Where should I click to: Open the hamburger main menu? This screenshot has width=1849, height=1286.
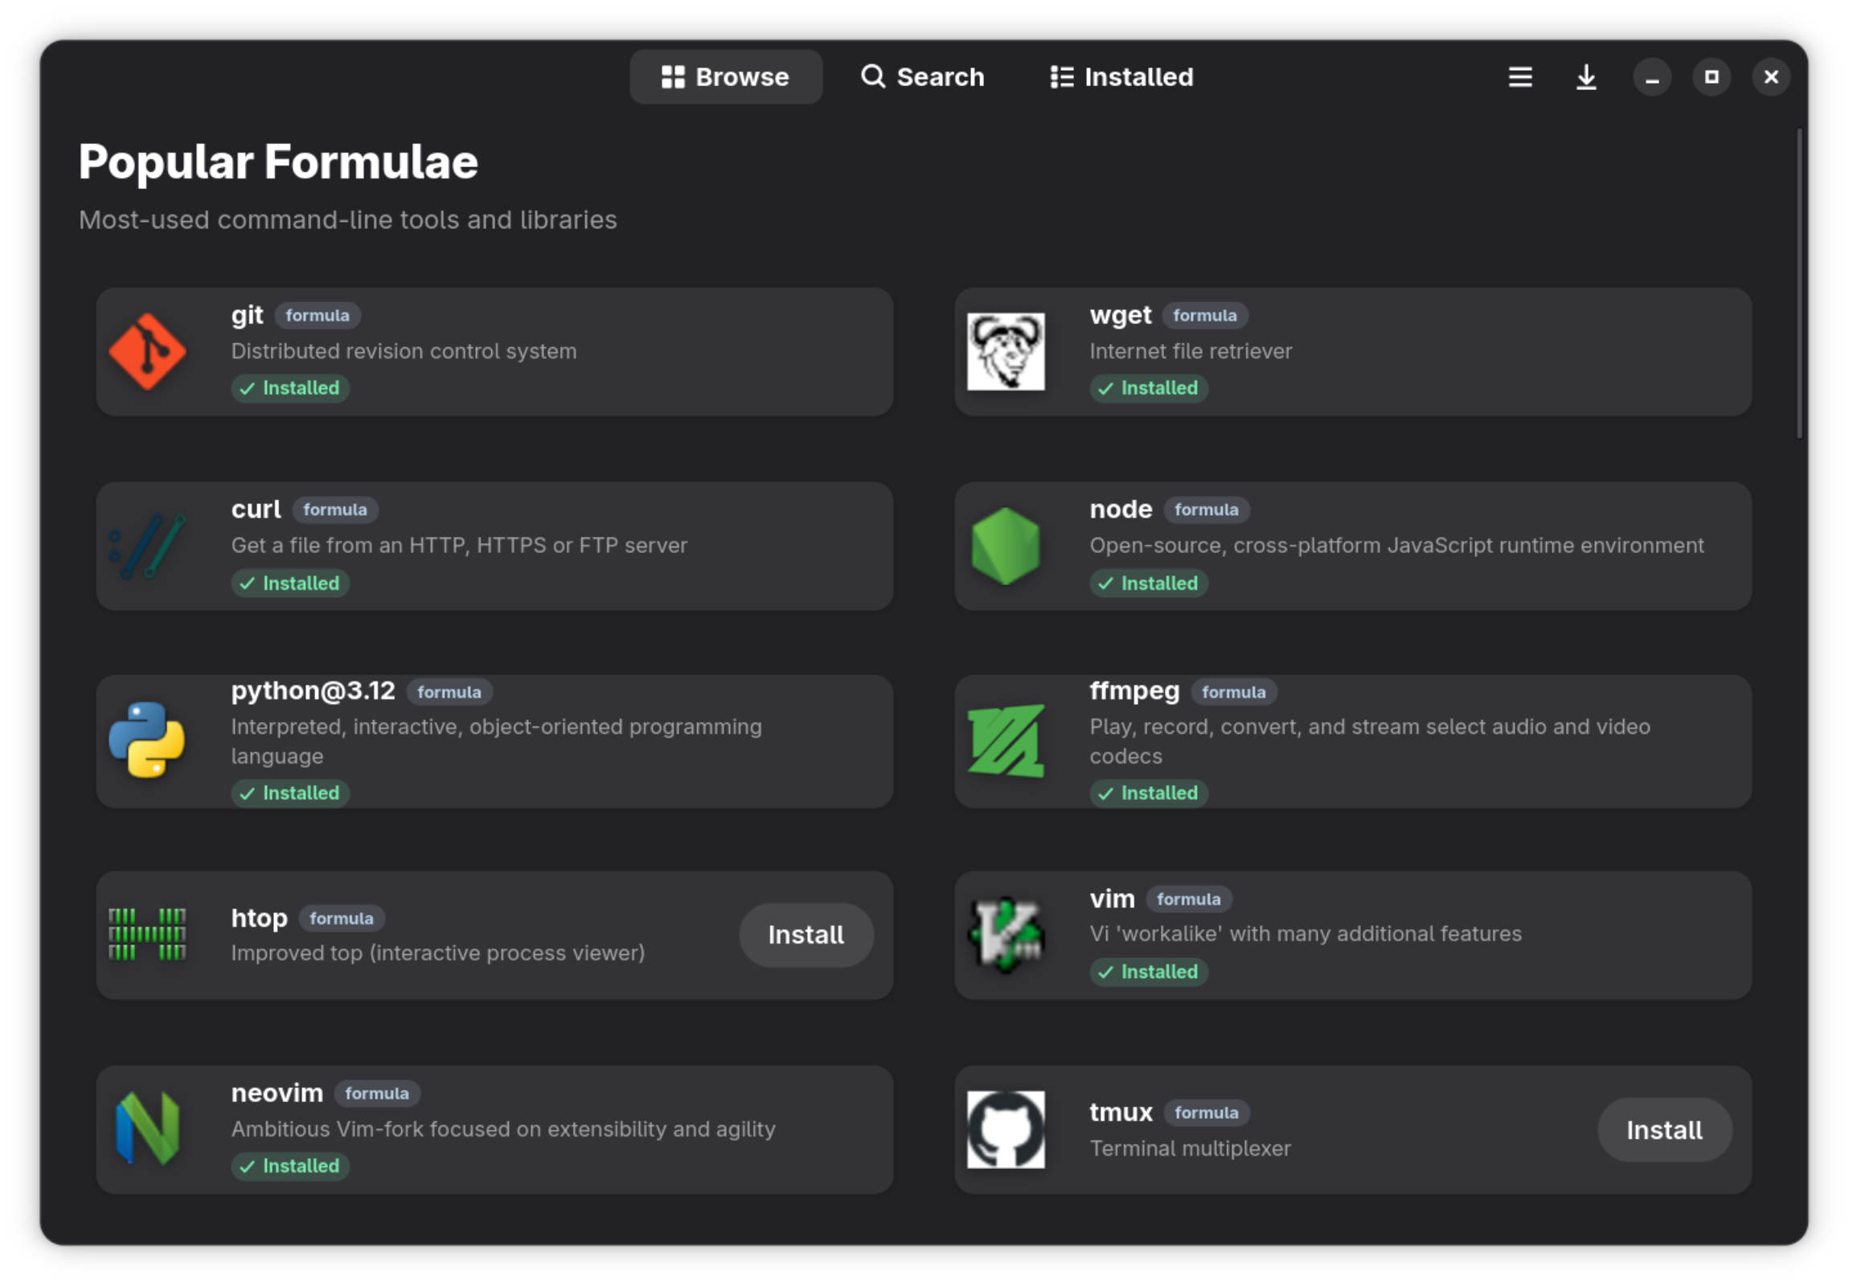point(1519,77)
